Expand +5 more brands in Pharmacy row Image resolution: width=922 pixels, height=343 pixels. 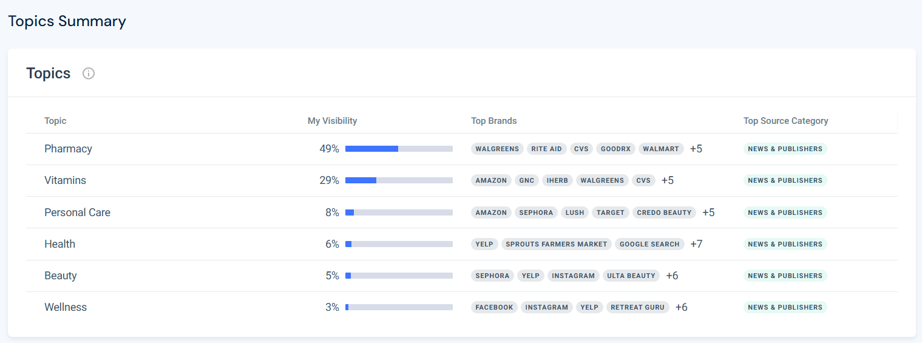tap(696, 149)
